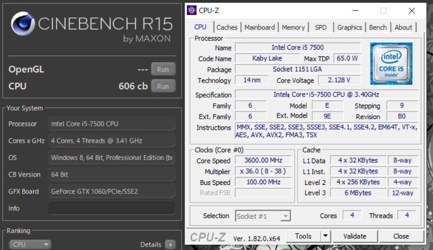Switch to the Graphics tab

tap(349, 28)
